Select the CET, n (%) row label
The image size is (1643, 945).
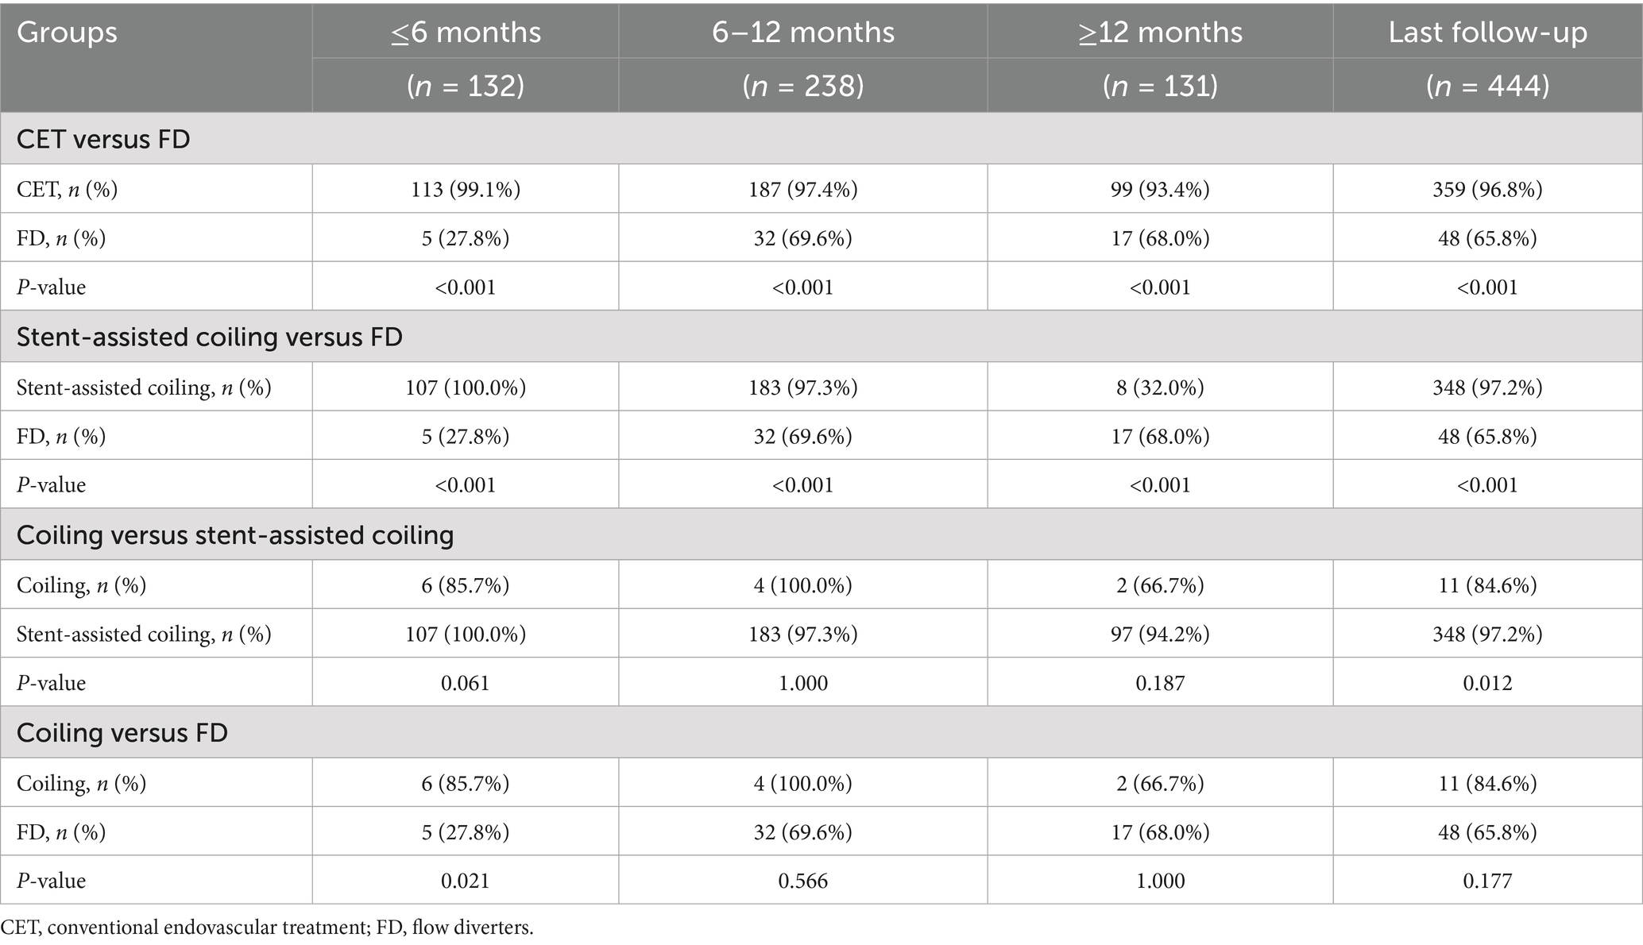point(68,189)
